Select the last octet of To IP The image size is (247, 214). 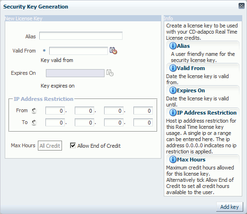143,123
